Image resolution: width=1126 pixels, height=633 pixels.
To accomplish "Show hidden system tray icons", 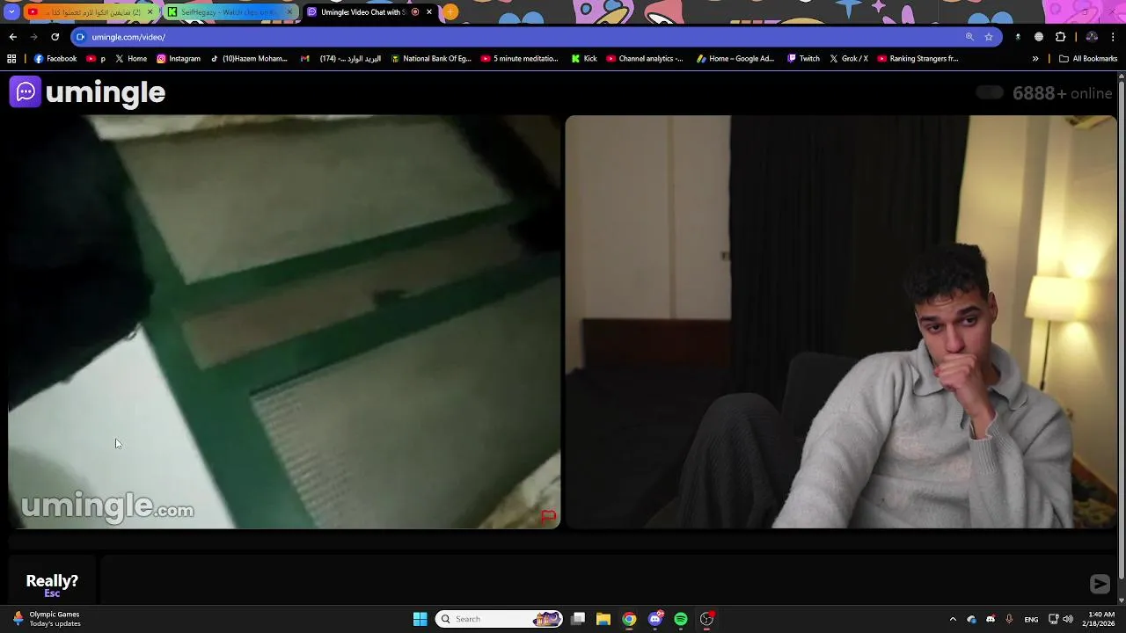I will 953,619.
